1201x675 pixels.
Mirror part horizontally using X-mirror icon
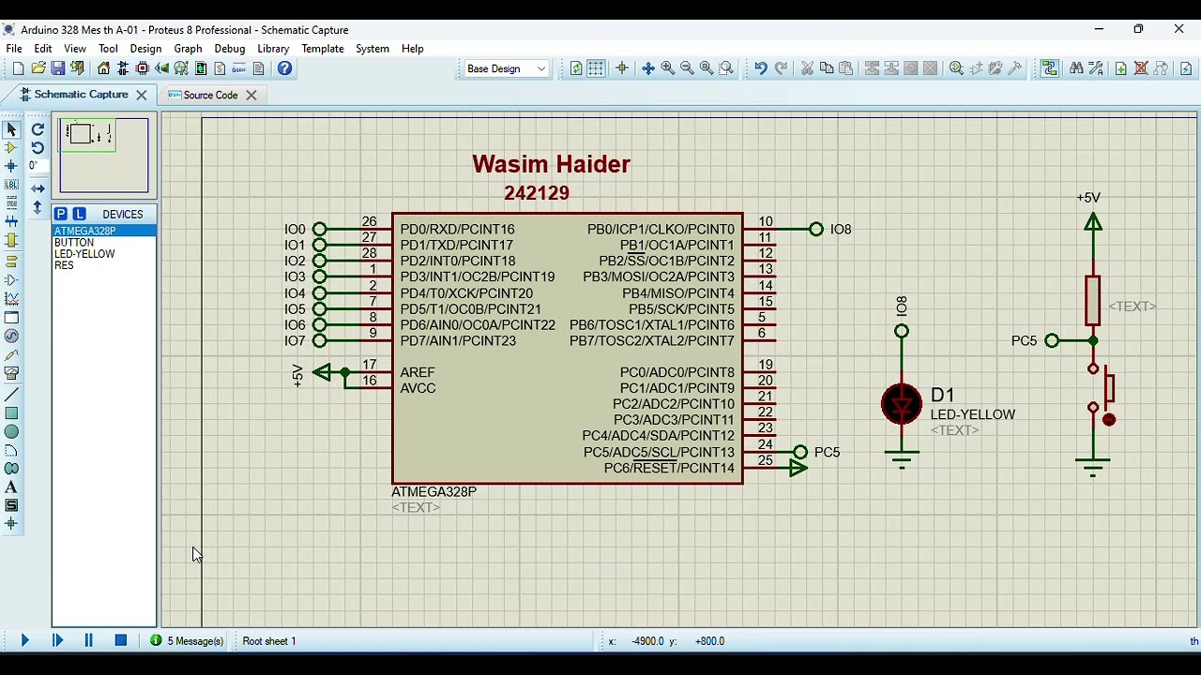[x=38, y=188]
